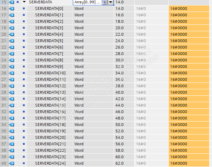
Task: Click offset value 40.0
Action: pos(119,93)
